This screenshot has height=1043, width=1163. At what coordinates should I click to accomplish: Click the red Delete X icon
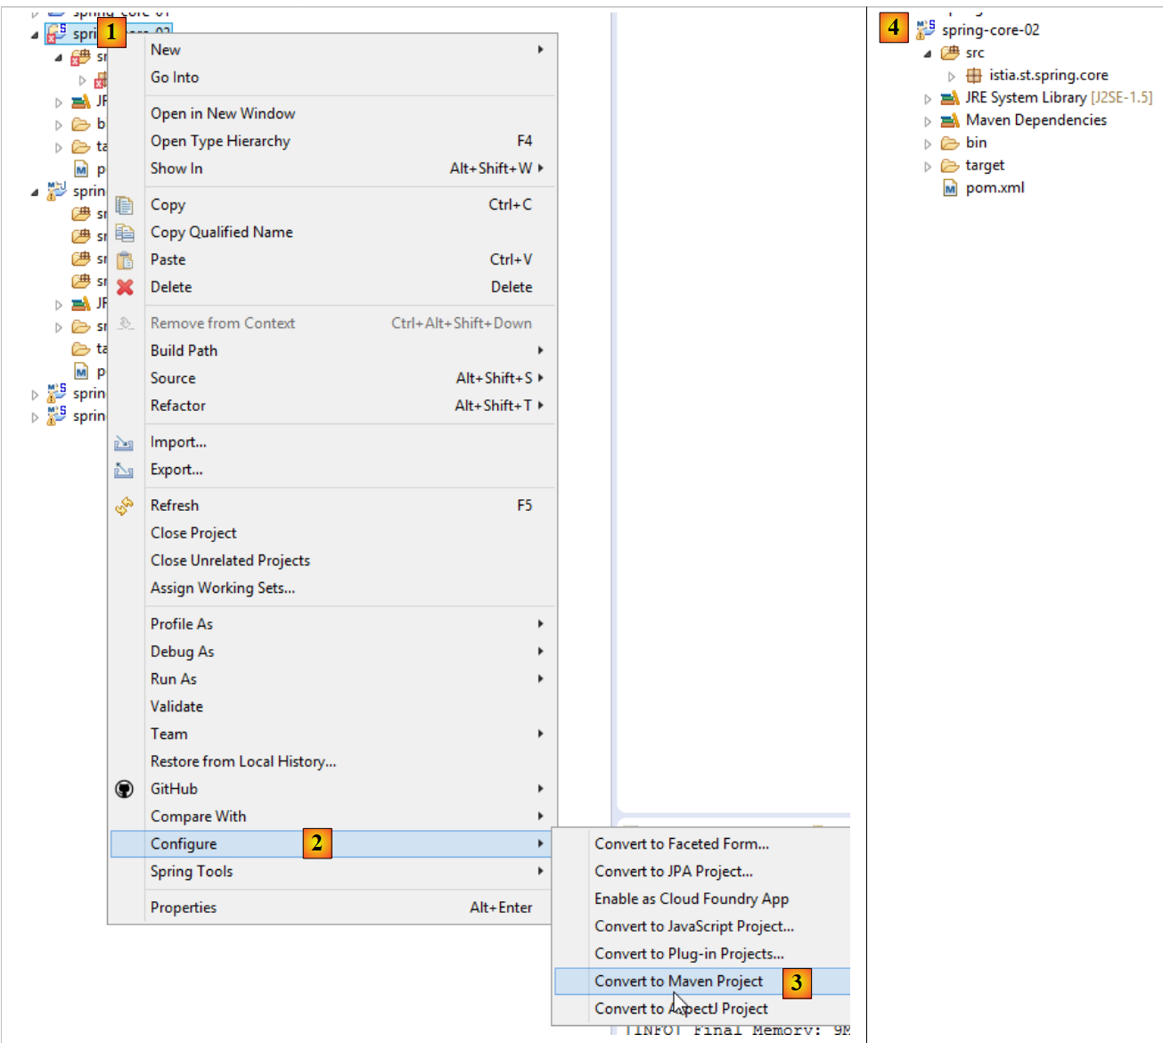point(125,287)
